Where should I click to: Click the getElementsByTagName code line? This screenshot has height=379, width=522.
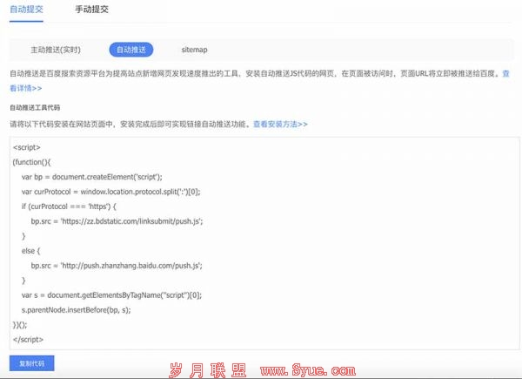[x=111, y=295]
